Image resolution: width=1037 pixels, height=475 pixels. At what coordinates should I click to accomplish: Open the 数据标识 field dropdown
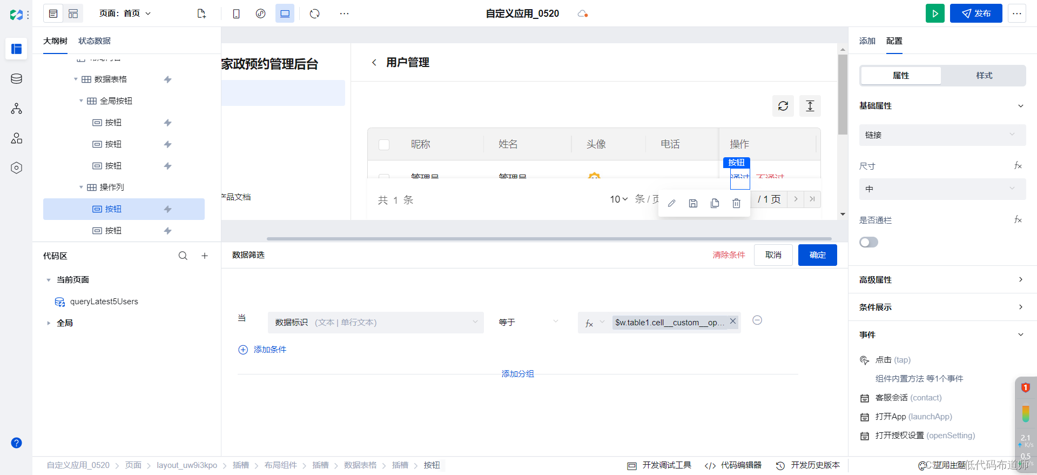[x=376, y=323]
